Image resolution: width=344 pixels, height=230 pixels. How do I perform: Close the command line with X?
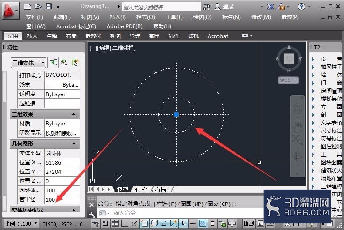92,205
